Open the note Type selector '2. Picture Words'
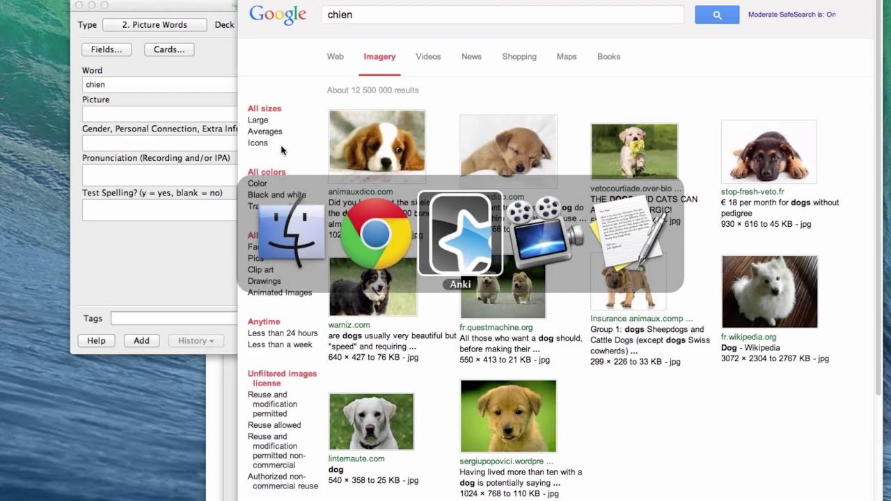Image resolution: width=891 pixels, height=501 pixels. (x=155, y=24)
